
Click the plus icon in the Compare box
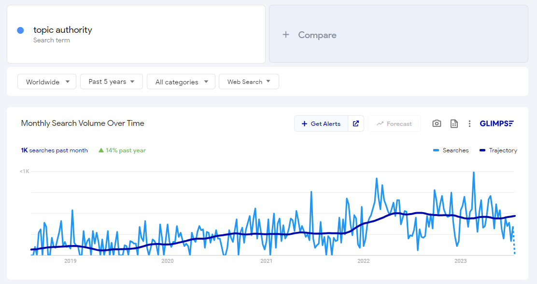tap(285, 34)
